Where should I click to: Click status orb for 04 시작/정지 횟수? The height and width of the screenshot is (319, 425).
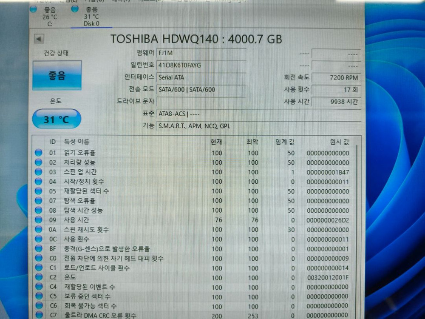(39, 181)
